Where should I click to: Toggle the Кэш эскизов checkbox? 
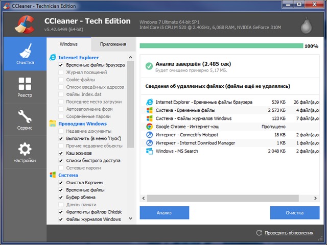[x=61, y=153]
